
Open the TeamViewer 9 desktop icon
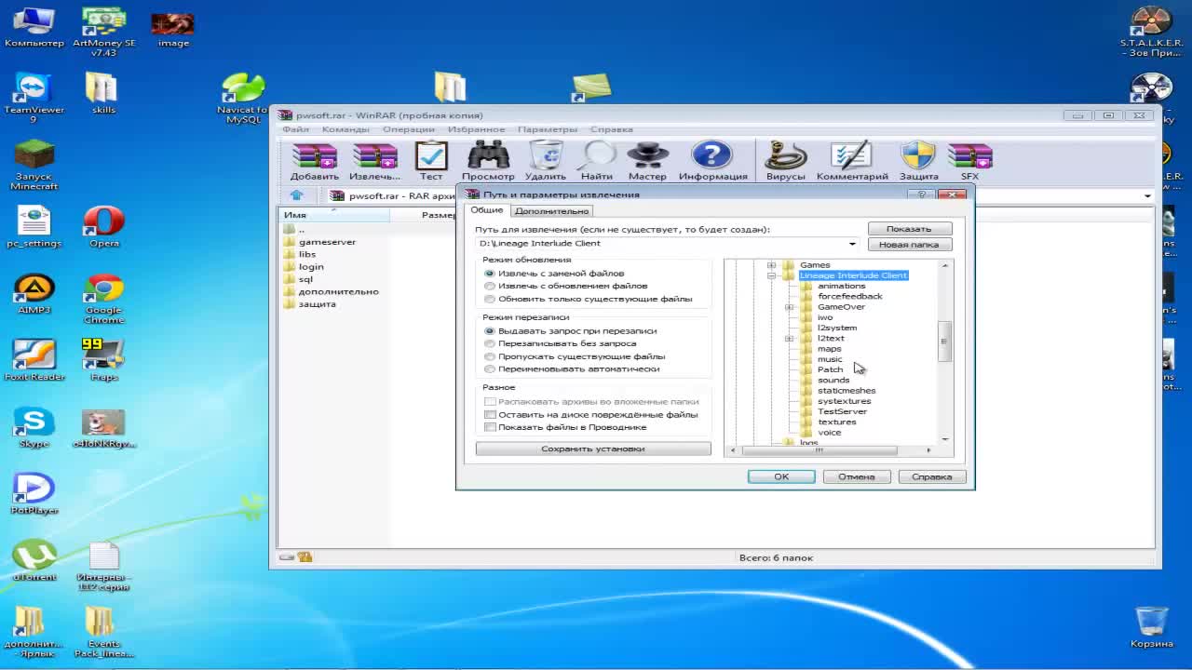[34, 99]
